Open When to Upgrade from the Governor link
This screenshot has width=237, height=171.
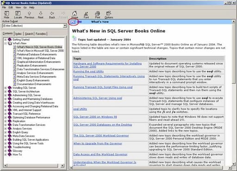click(x=98, y=143)
